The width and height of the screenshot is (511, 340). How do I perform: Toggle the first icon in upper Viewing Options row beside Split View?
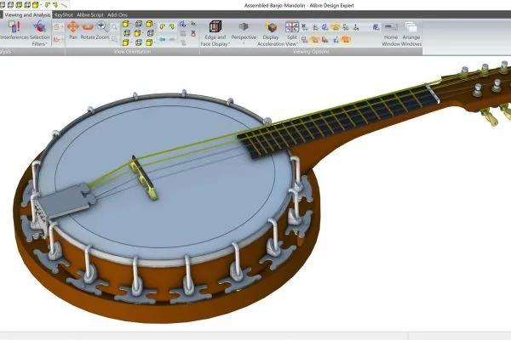(x=304, y=27)
